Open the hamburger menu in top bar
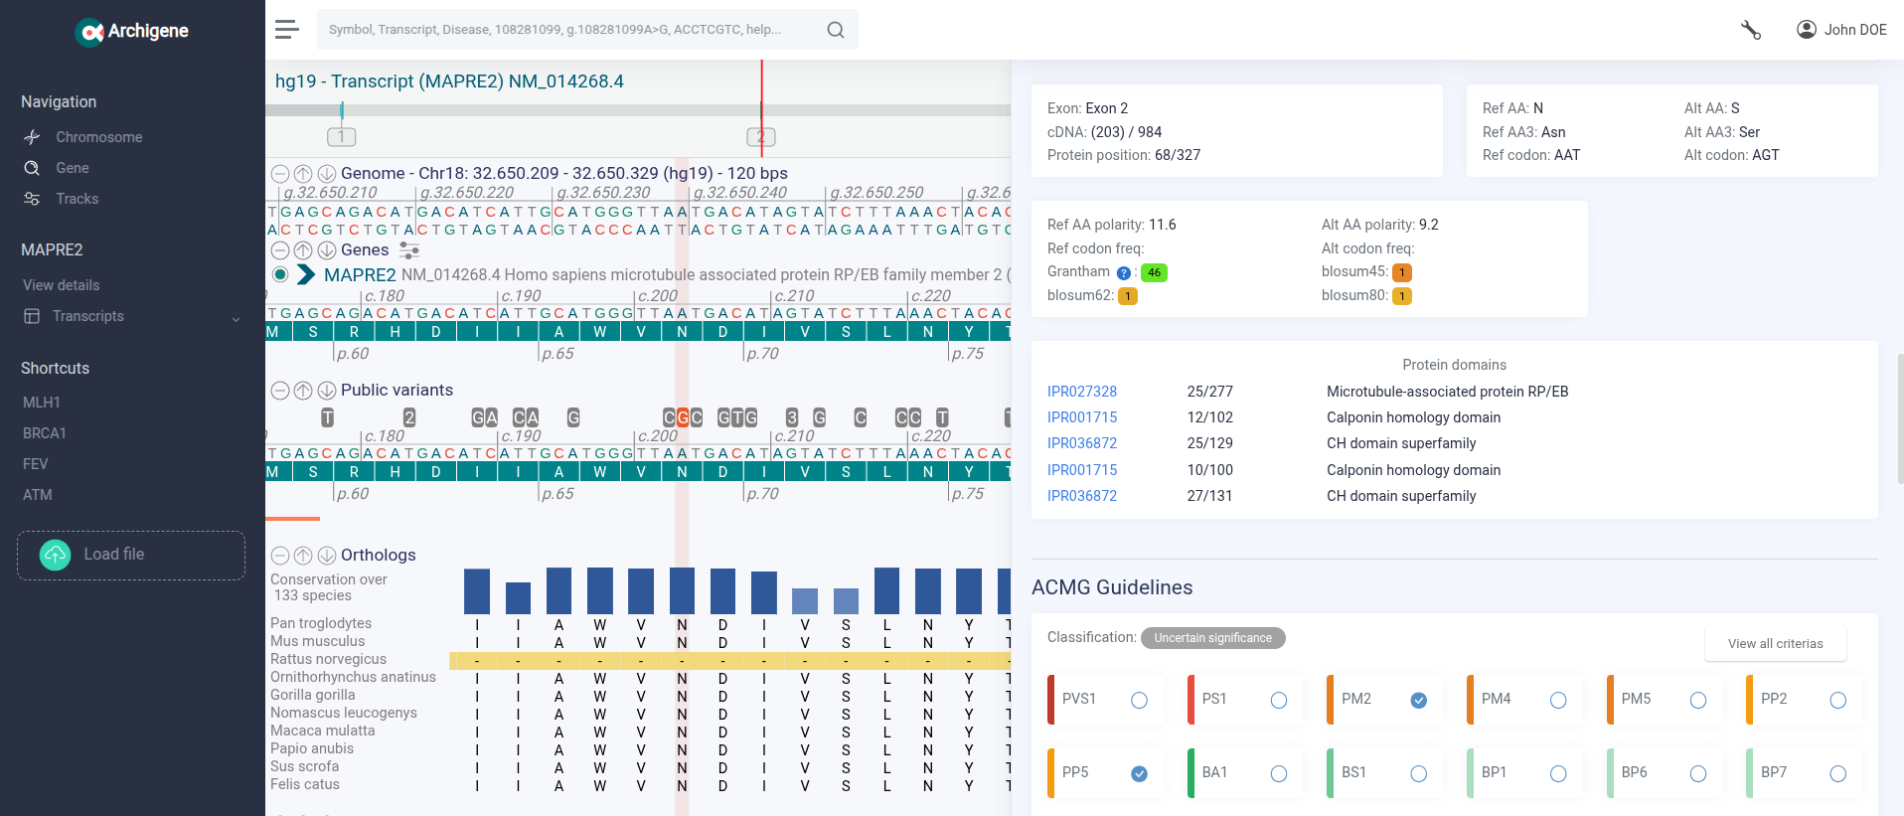Viewport: 1904px width, 816px height. coord(287,30)
